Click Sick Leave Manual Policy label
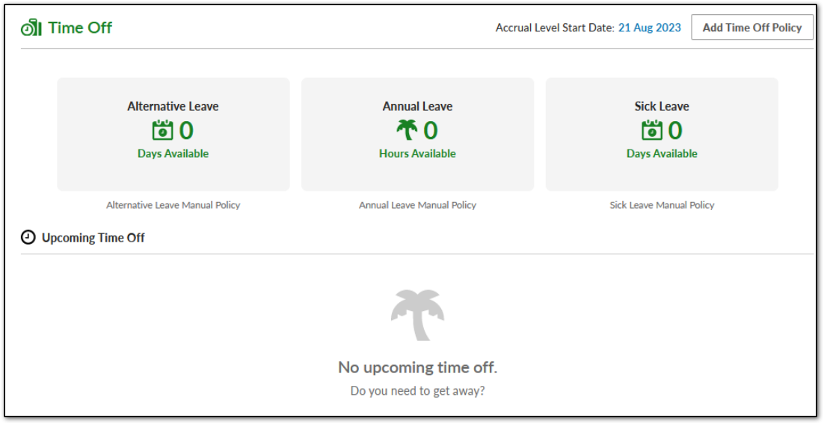 coord(662,205)
